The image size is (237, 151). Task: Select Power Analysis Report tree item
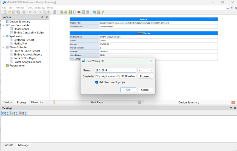tap(27, 62)
